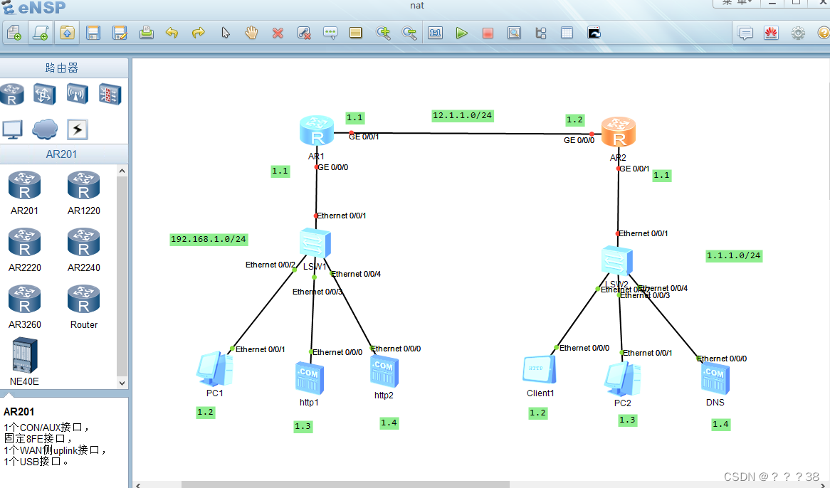Select switch LSW2 on the canvas

(x=616, y=260)
